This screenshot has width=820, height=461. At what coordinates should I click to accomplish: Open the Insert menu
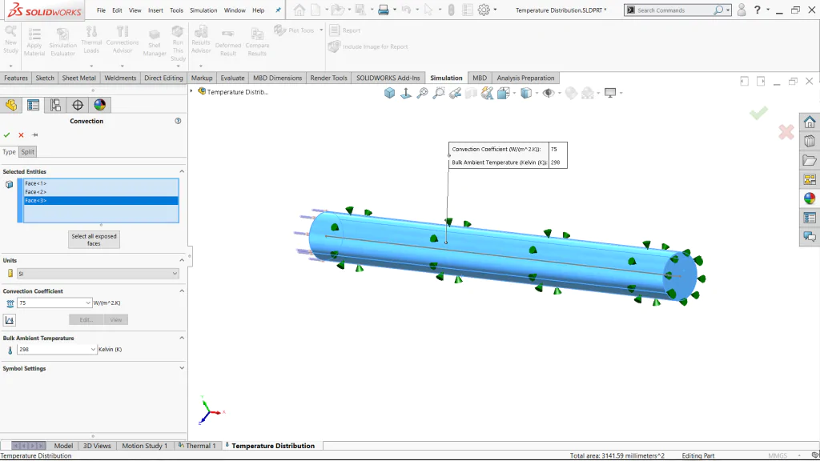155,10
